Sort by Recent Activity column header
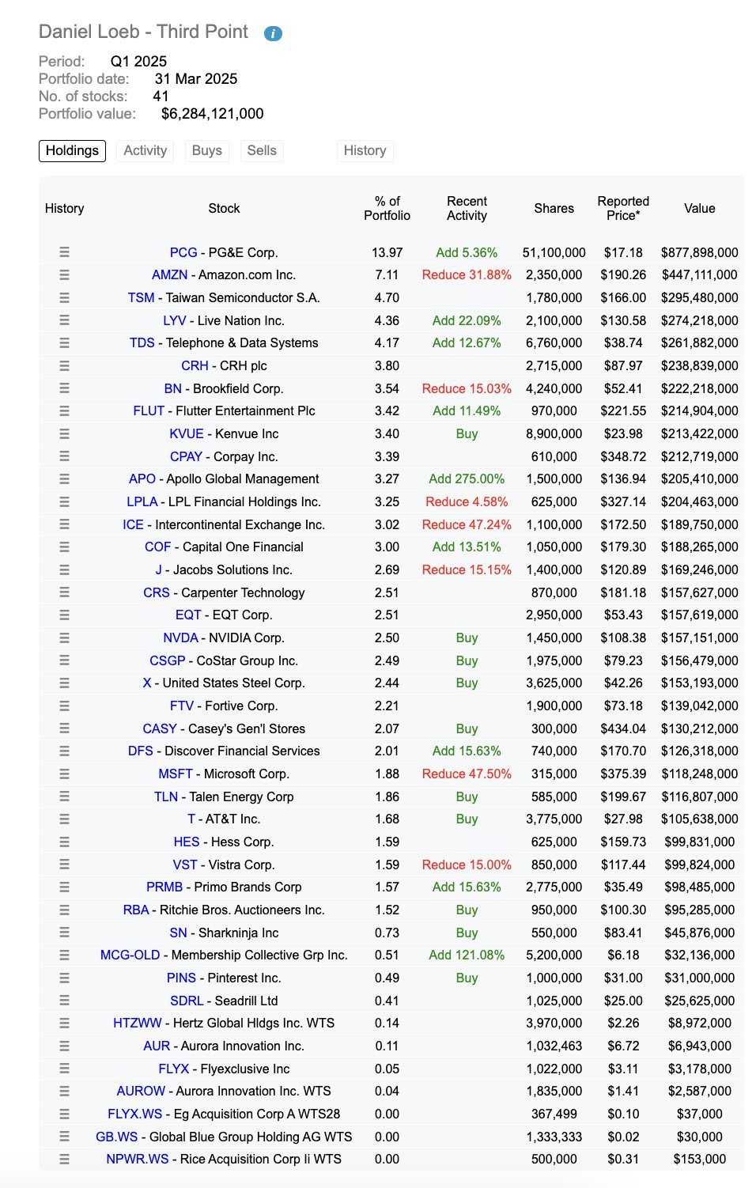Viewport: 756px width, 1188px height. coord(467,208)
